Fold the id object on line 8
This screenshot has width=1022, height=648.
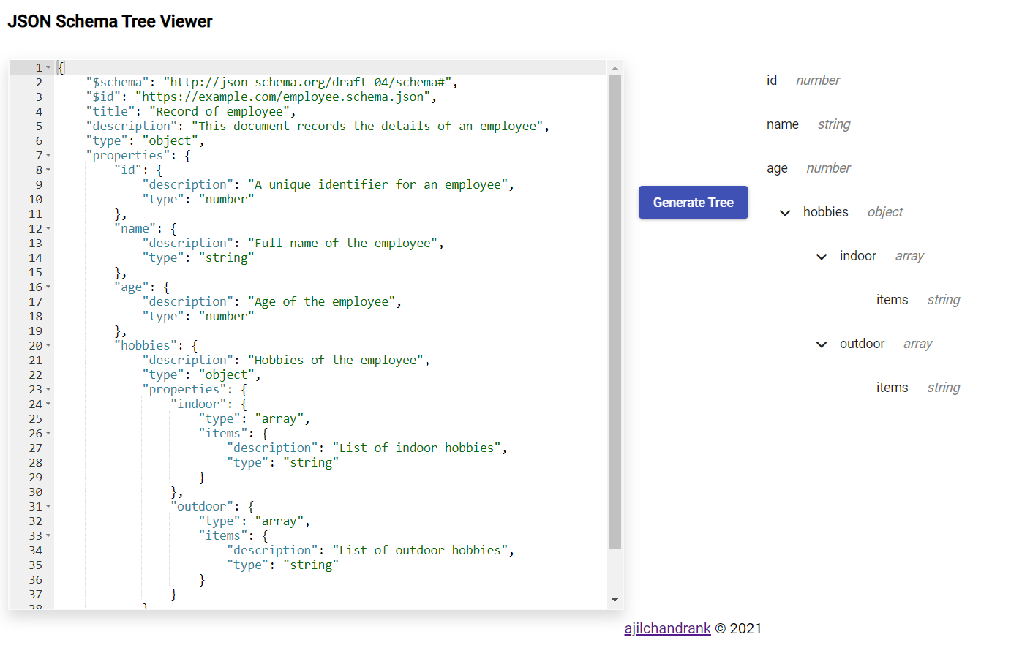49,170
